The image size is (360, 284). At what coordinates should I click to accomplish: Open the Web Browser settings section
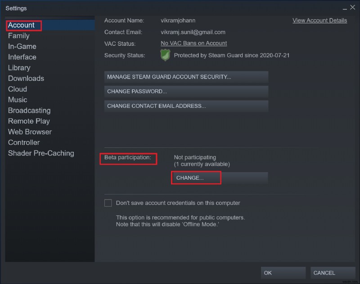click(x=30, y=132)
